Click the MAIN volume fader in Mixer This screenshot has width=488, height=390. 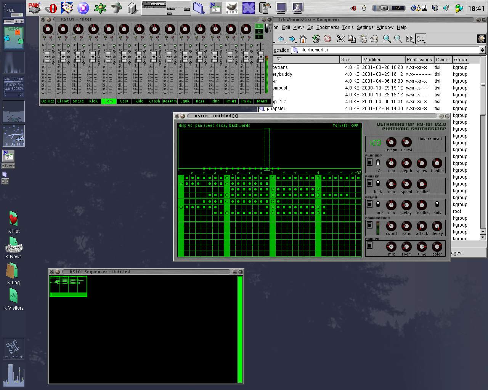point(261,57)
